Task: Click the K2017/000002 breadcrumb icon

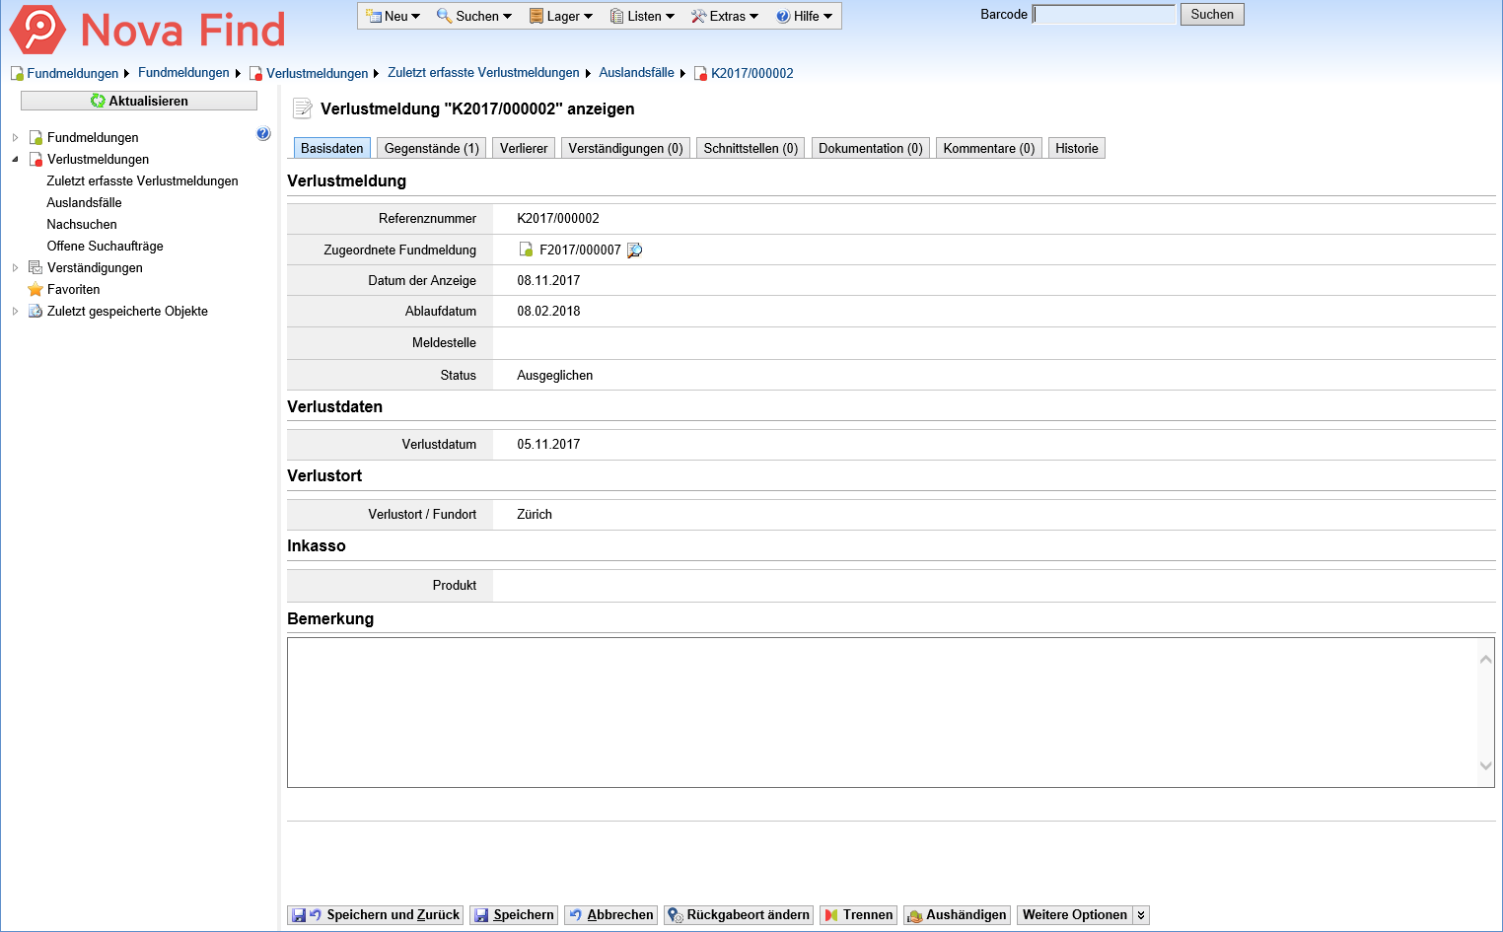Action: (x=700, y=74)
